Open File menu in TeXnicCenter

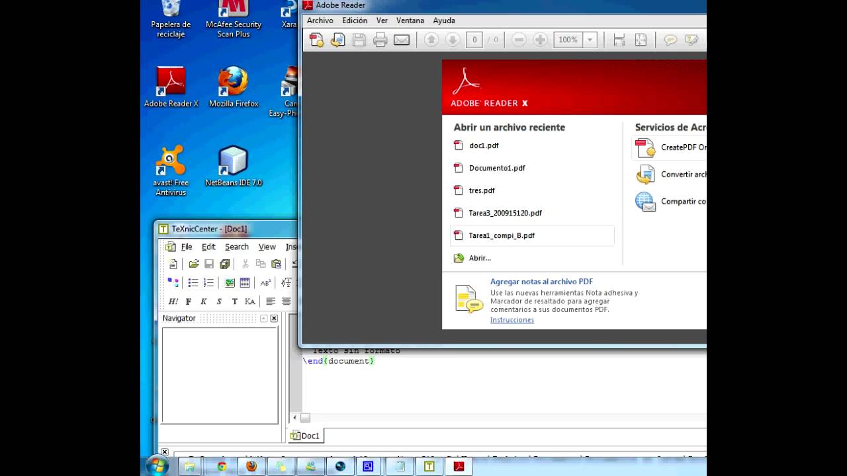tap(187, 247)
